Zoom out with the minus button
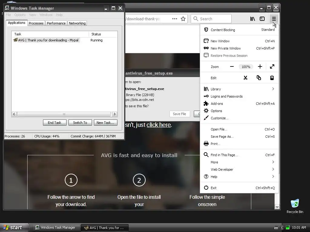This screenshot has width=310, height=232. tap(232, 67)
